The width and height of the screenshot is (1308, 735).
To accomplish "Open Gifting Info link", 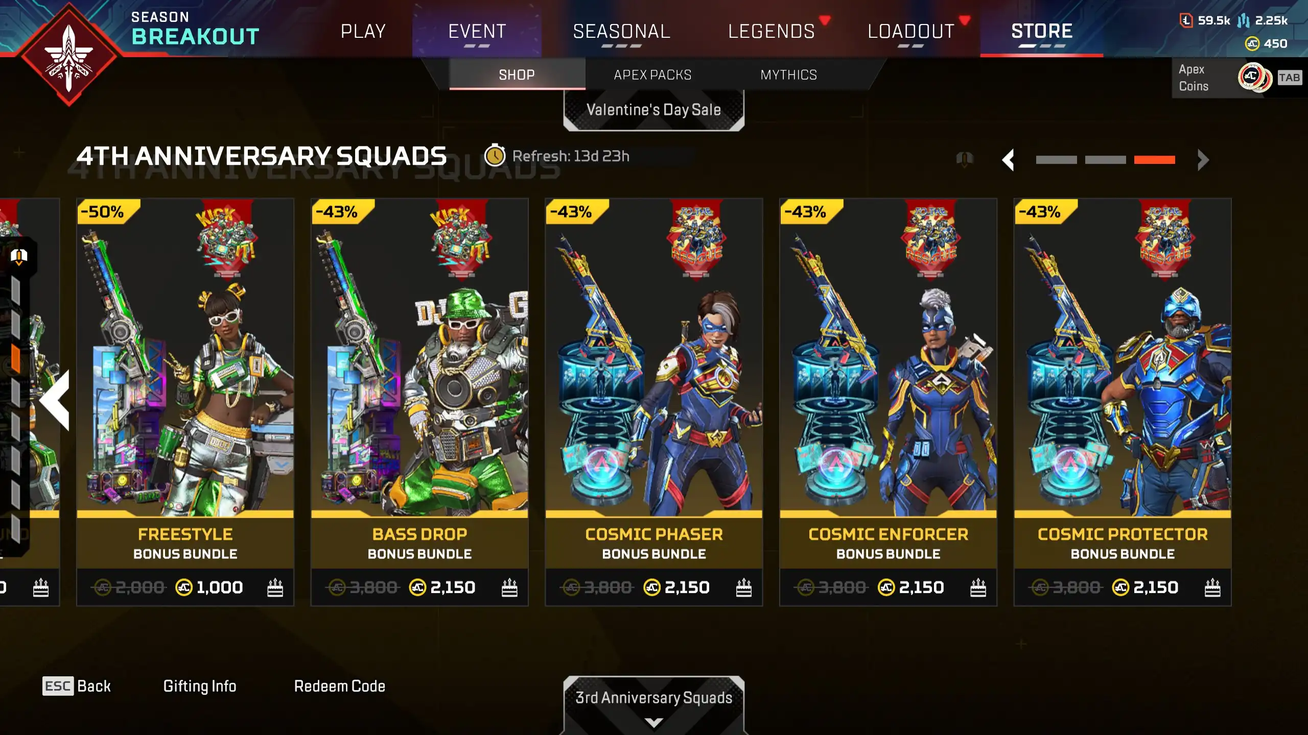I will click(200, 686).
